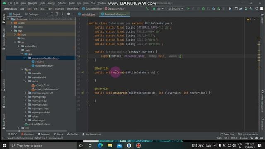
Task: Collapse the res folder
Action: click(x=22, y=70)
